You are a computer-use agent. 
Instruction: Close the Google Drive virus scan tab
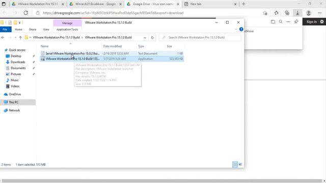pyautogui.click(x=178, y=4)
